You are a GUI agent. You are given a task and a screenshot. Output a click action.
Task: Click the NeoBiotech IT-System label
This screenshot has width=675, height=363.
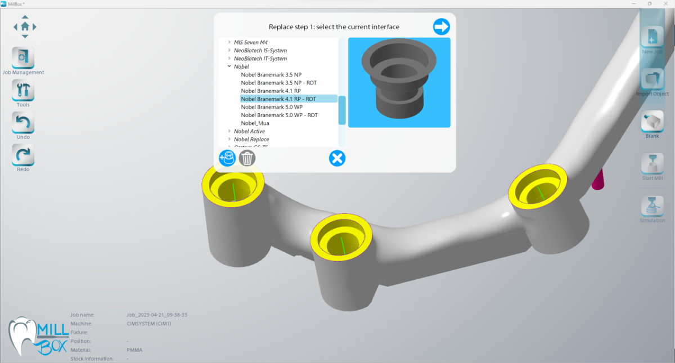click(260, 59)
